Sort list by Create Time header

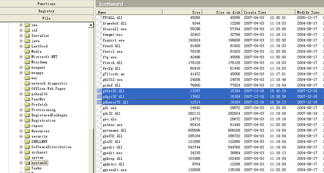[269, 12]
